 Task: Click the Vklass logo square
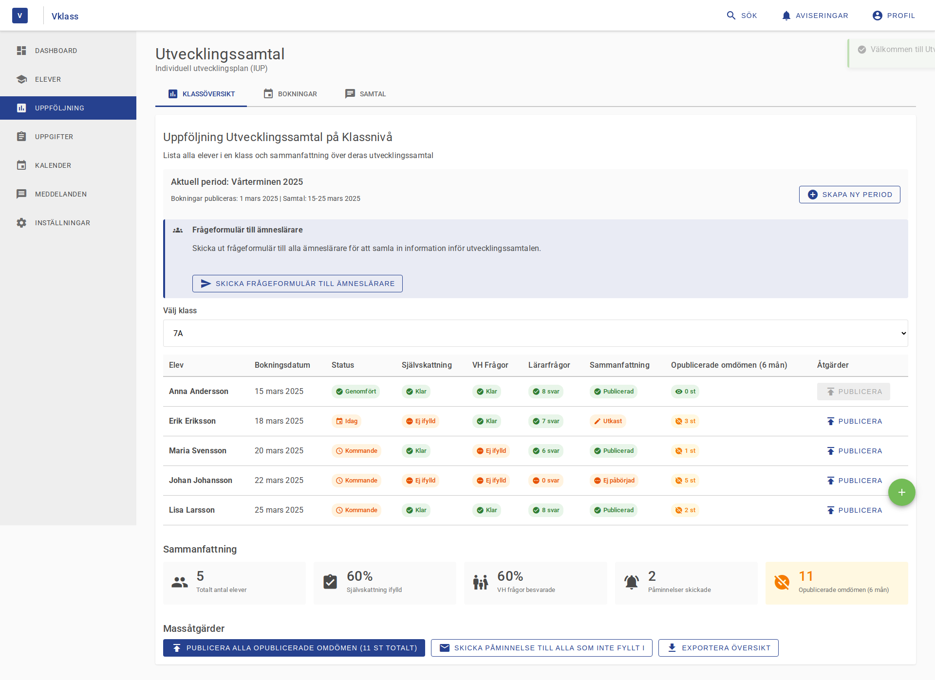click(20, 15)
